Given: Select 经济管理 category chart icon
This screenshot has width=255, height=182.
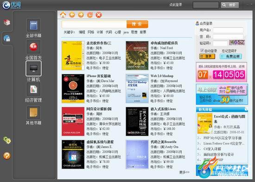Looking at the screenshot, I should pyautogui.click(x=33, y=89).
